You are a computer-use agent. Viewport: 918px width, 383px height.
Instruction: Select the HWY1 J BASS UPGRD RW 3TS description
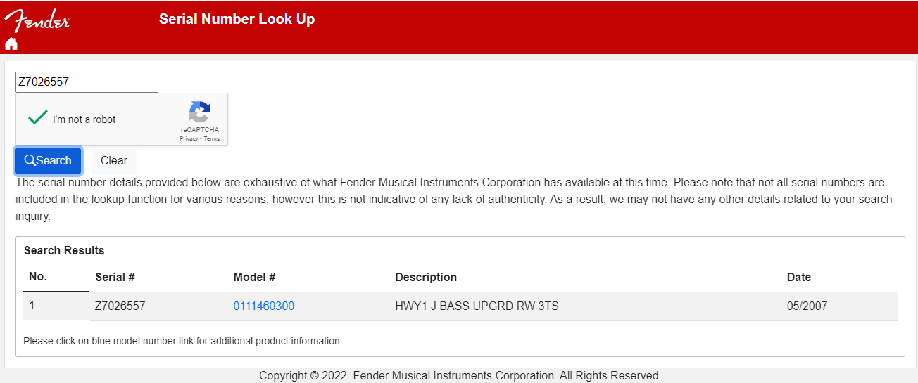point(477,306)
